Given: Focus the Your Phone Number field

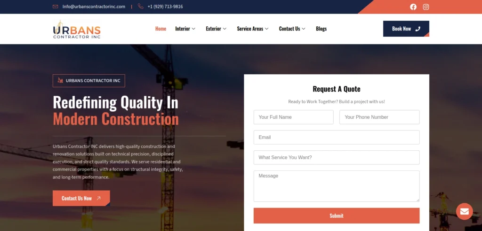Looking at the screenshot, I should [x=379, y=117].
